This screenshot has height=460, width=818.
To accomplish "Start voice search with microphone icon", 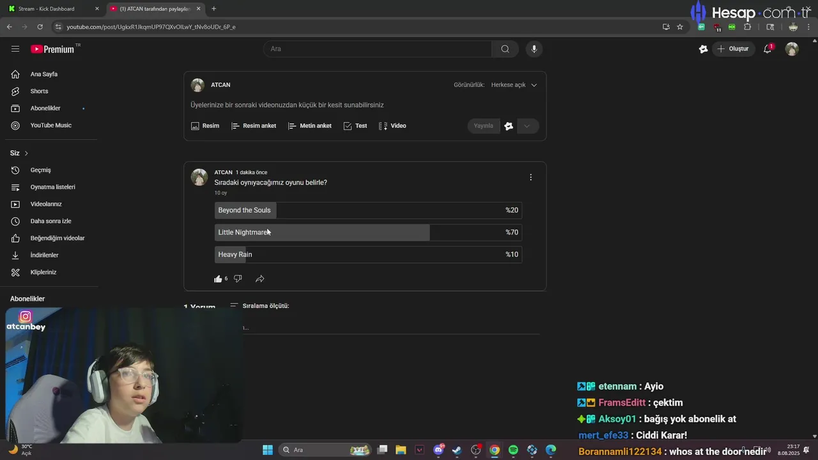I will tap(534, 49).
